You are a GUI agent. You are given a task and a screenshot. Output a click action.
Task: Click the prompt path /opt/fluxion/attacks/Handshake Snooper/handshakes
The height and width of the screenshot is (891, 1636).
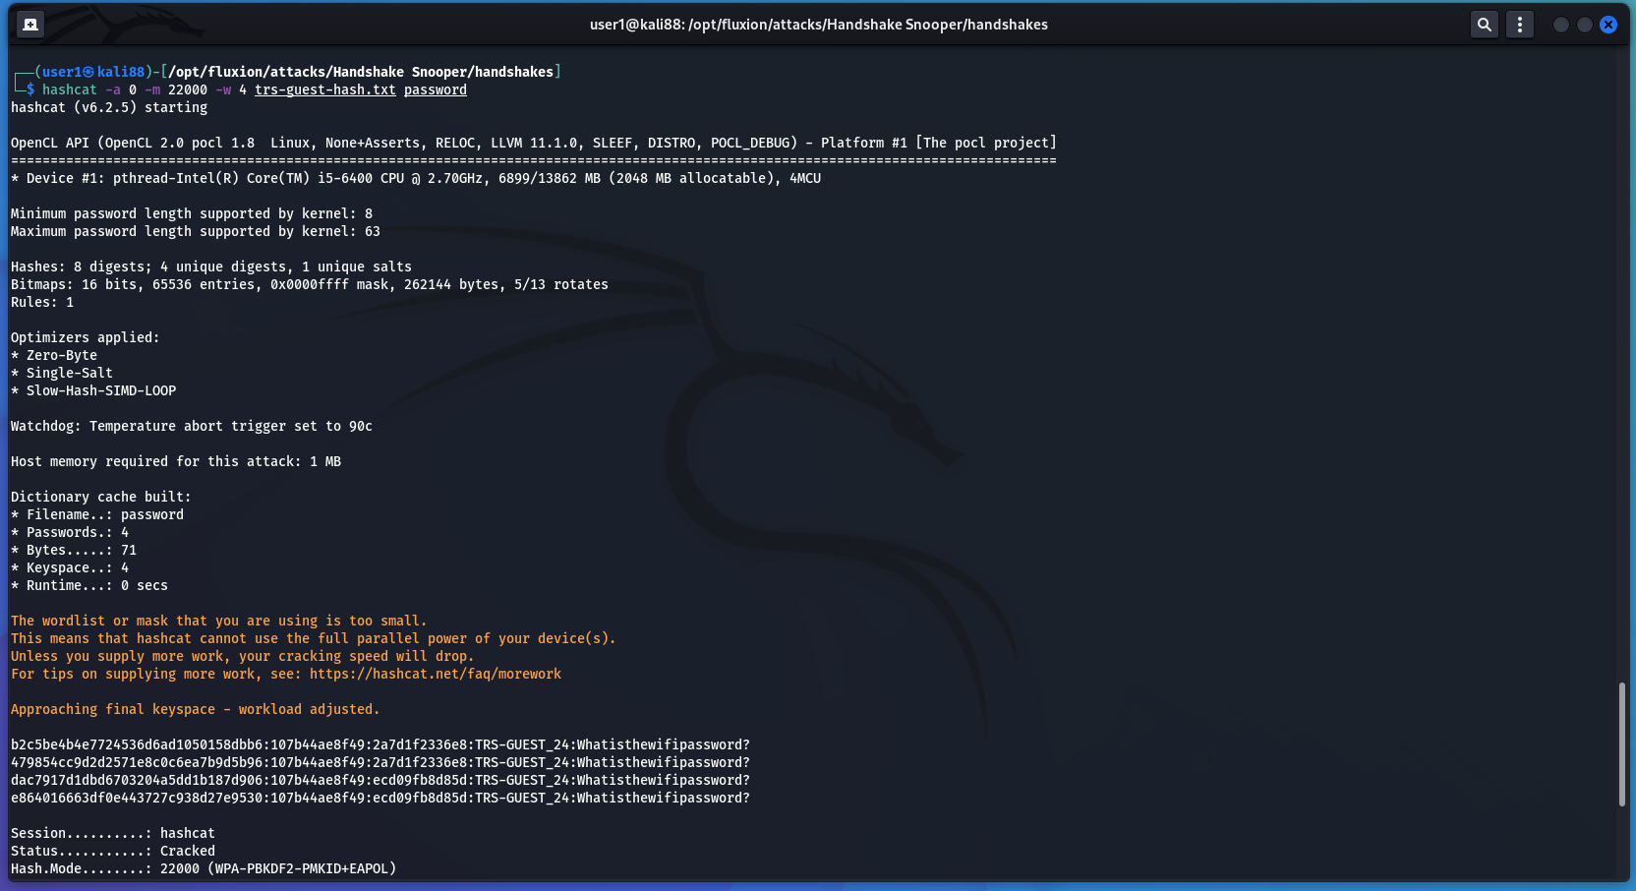click(x=361, y=72)
